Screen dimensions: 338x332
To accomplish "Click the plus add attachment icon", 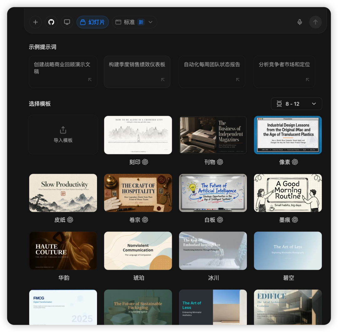I will (36, 22).
